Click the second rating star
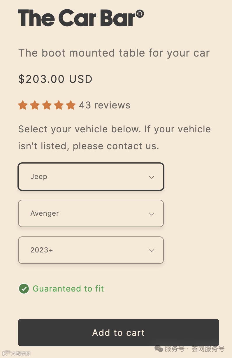Viewport: 232px width, 358px height. pyautogui.click(x=35, y=105)
